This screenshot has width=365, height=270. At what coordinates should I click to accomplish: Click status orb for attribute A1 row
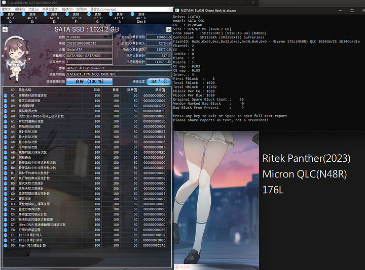pyautogui.click(x=6, y=121)
